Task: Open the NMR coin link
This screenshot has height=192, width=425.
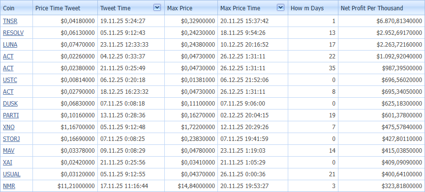Action: 9,186
